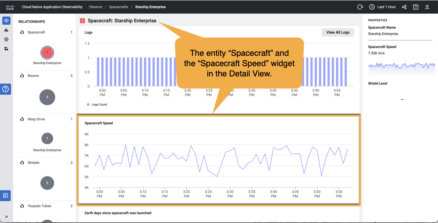Screen dimensions: 438x223
Task: Click the Observe breadcrumb in top navigation
Action: 95,7
